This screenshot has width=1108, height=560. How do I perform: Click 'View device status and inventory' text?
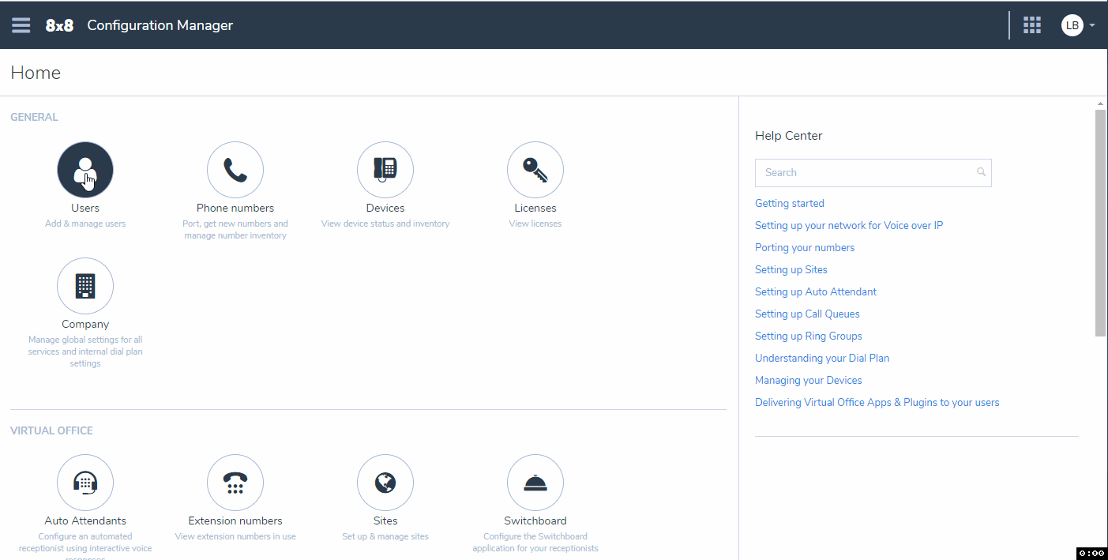point(385,224)
